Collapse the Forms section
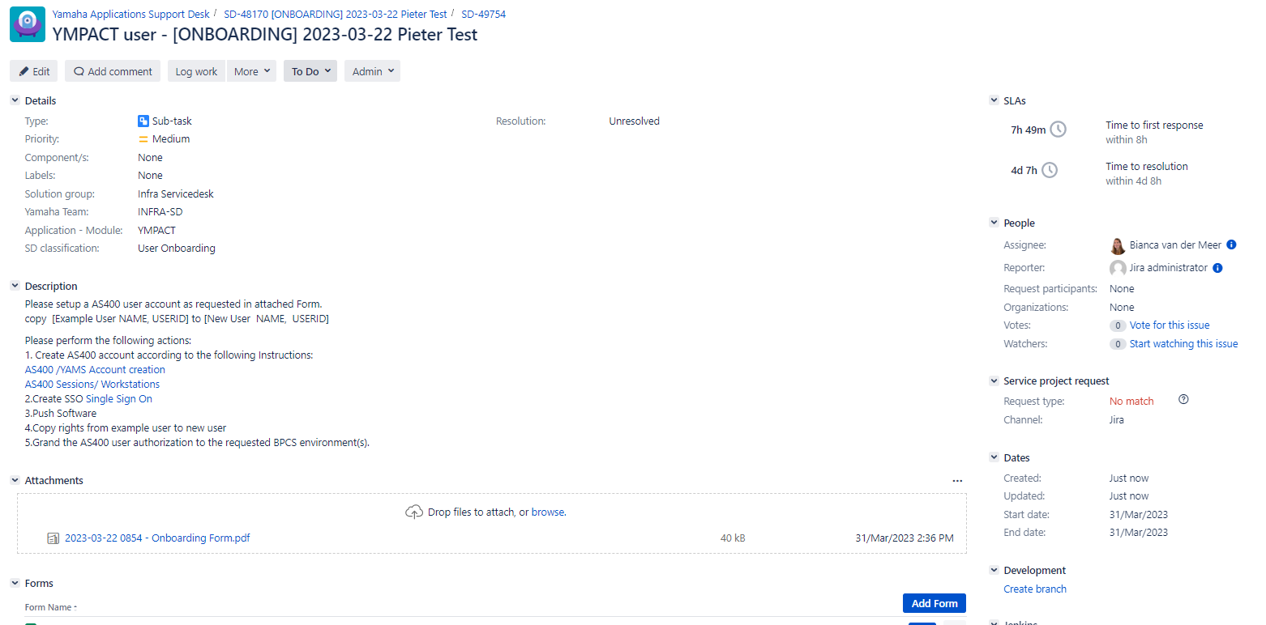 tap(15, 583)
